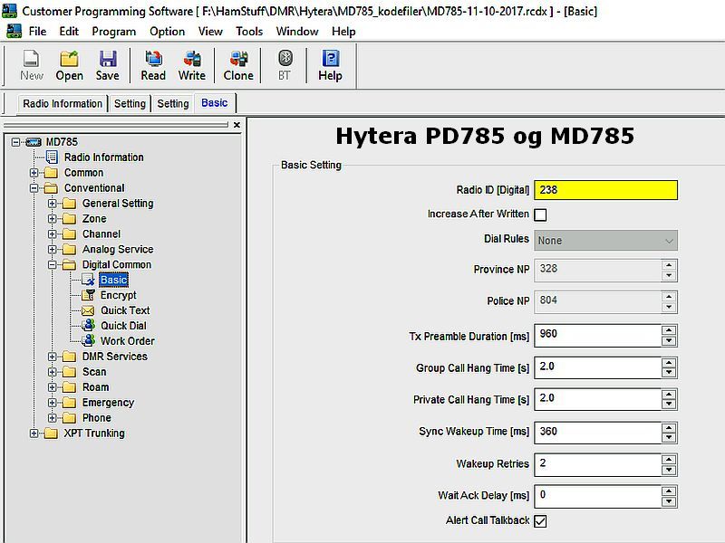Decrease the Group Call Hang Time value
725x543 pixels.
669,373
